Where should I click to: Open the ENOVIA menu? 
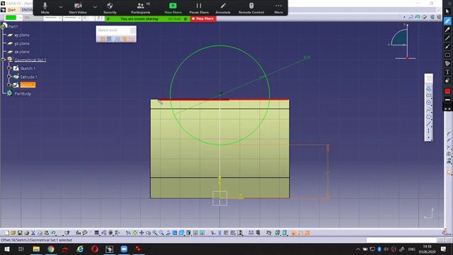click(x=28, y=10)
